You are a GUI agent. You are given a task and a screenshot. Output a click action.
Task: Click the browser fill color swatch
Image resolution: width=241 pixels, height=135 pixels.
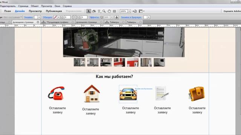pyautogui.click(x=145, y=17)
